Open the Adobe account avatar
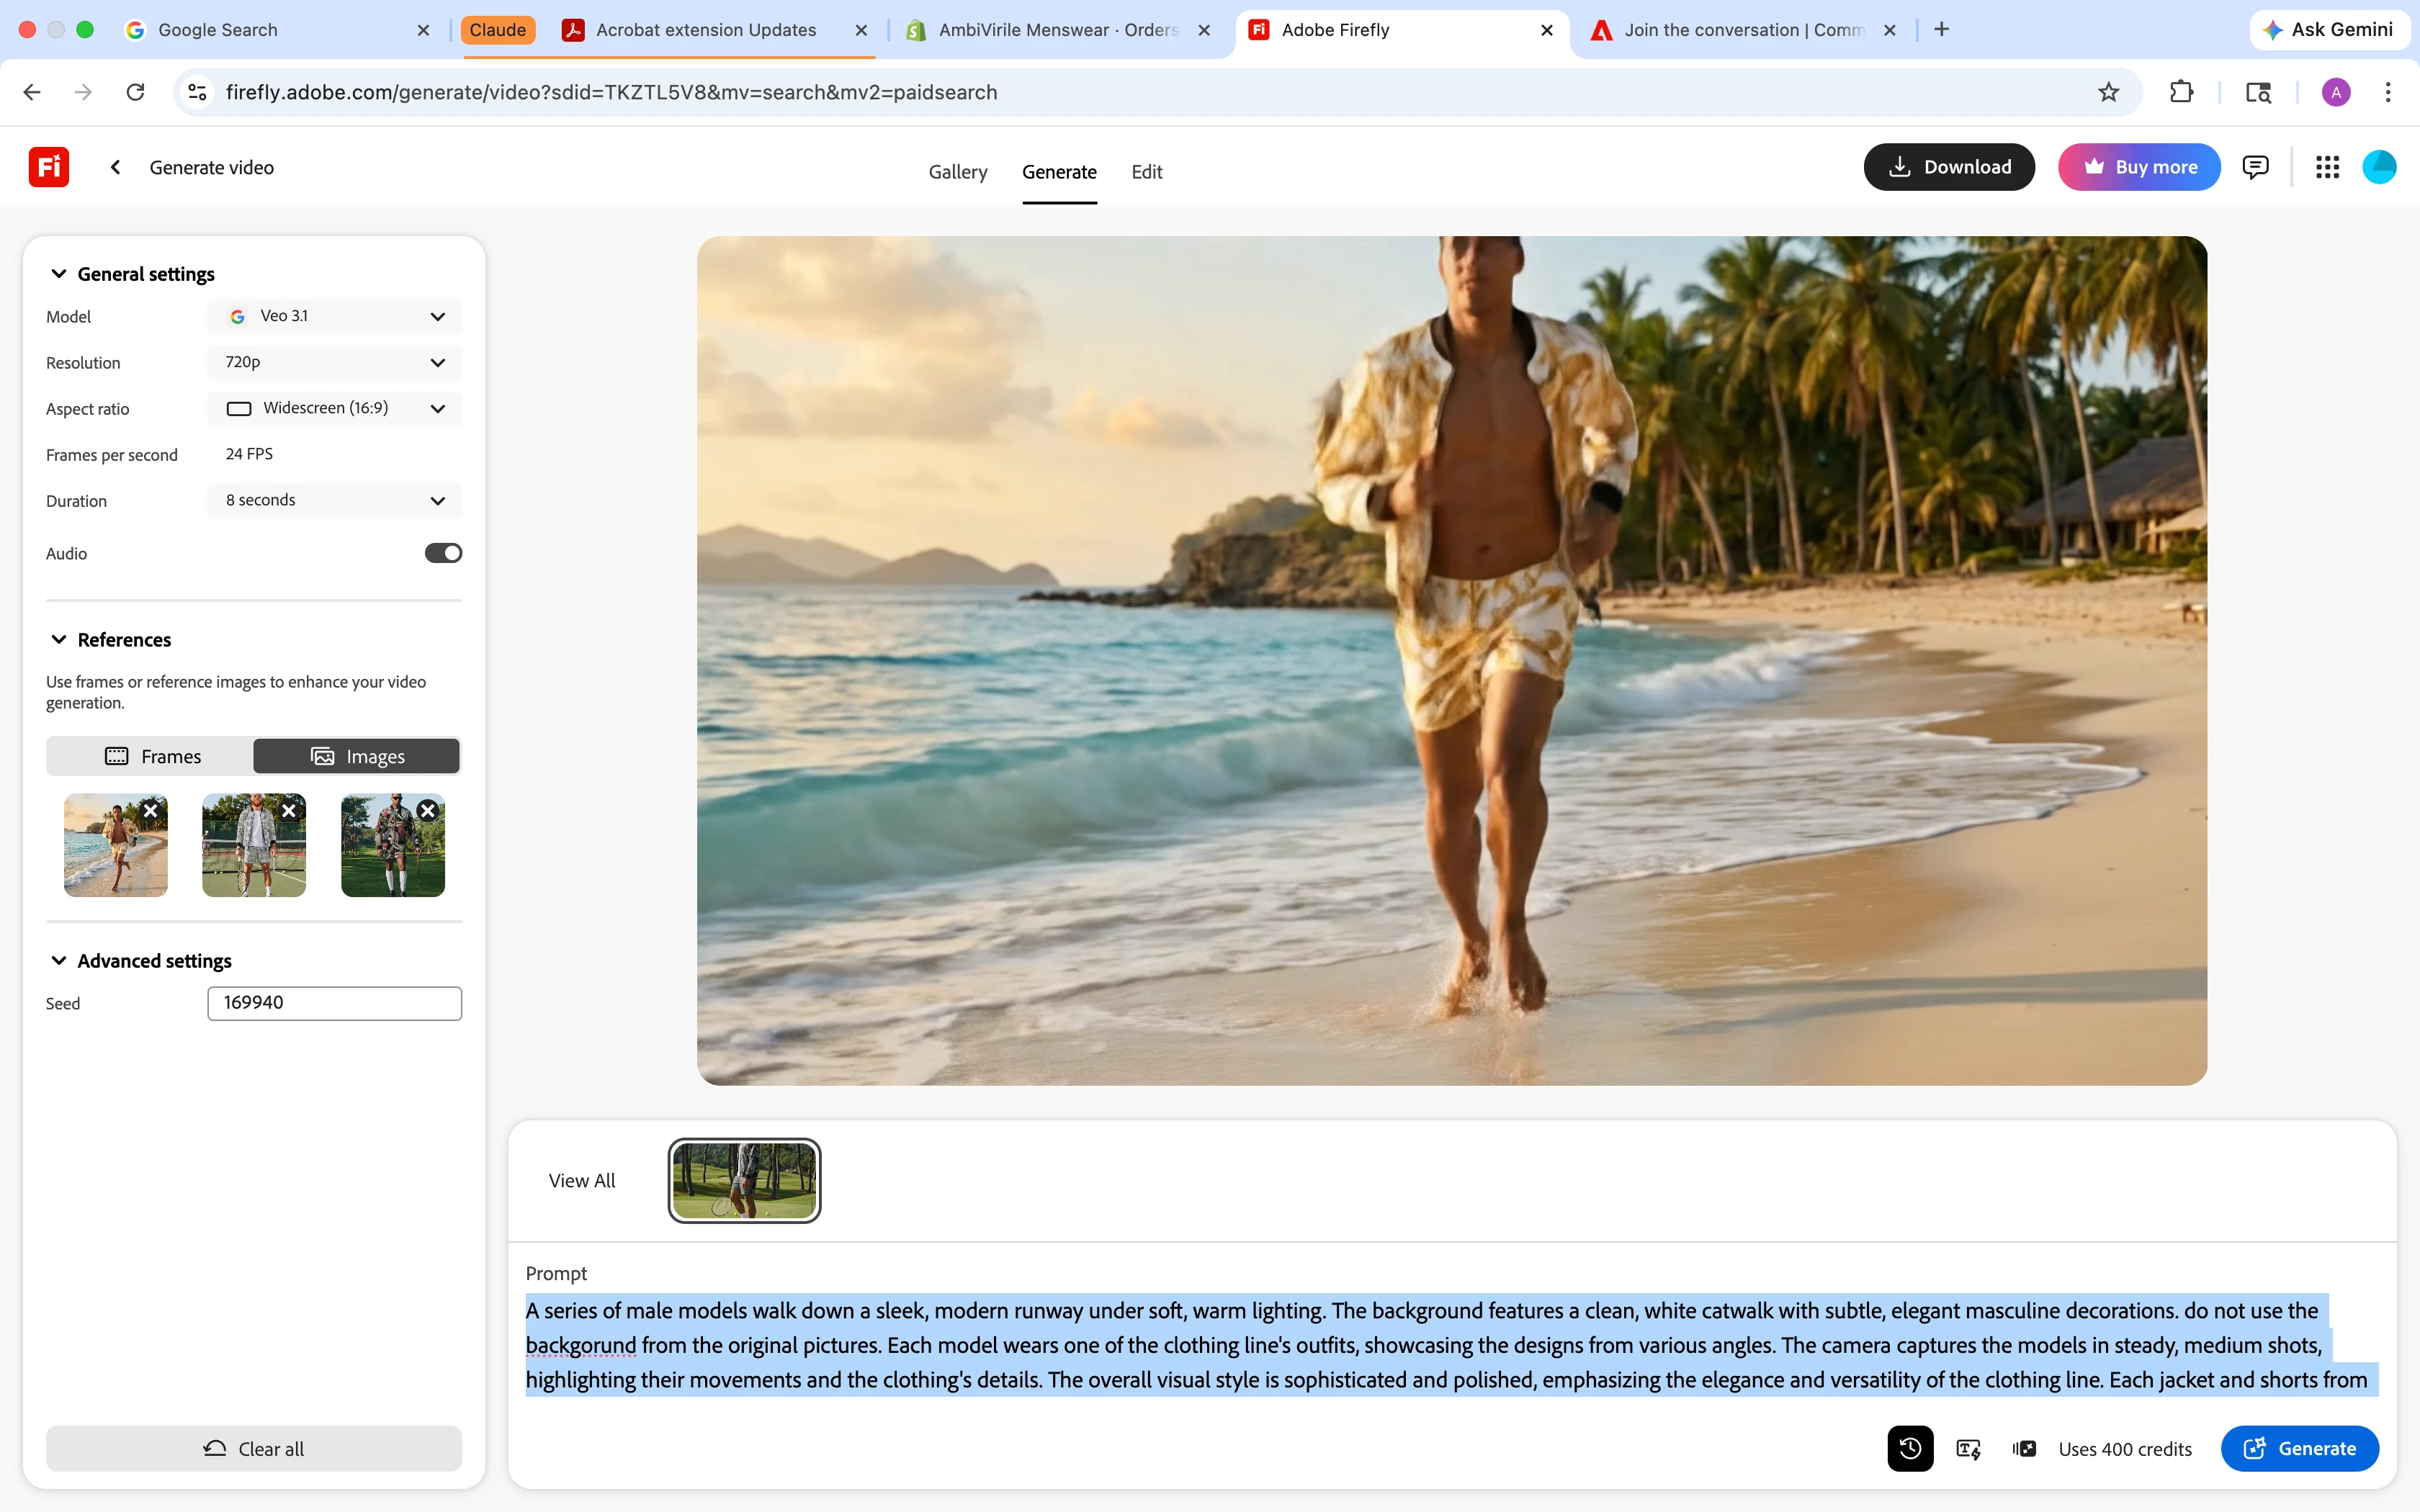Screen dimensions: 2420x1512 [2379, 167]
